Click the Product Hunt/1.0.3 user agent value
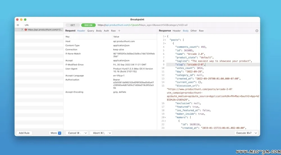The height and width of the screenshot is (155, 281). (x=133, y=70)
